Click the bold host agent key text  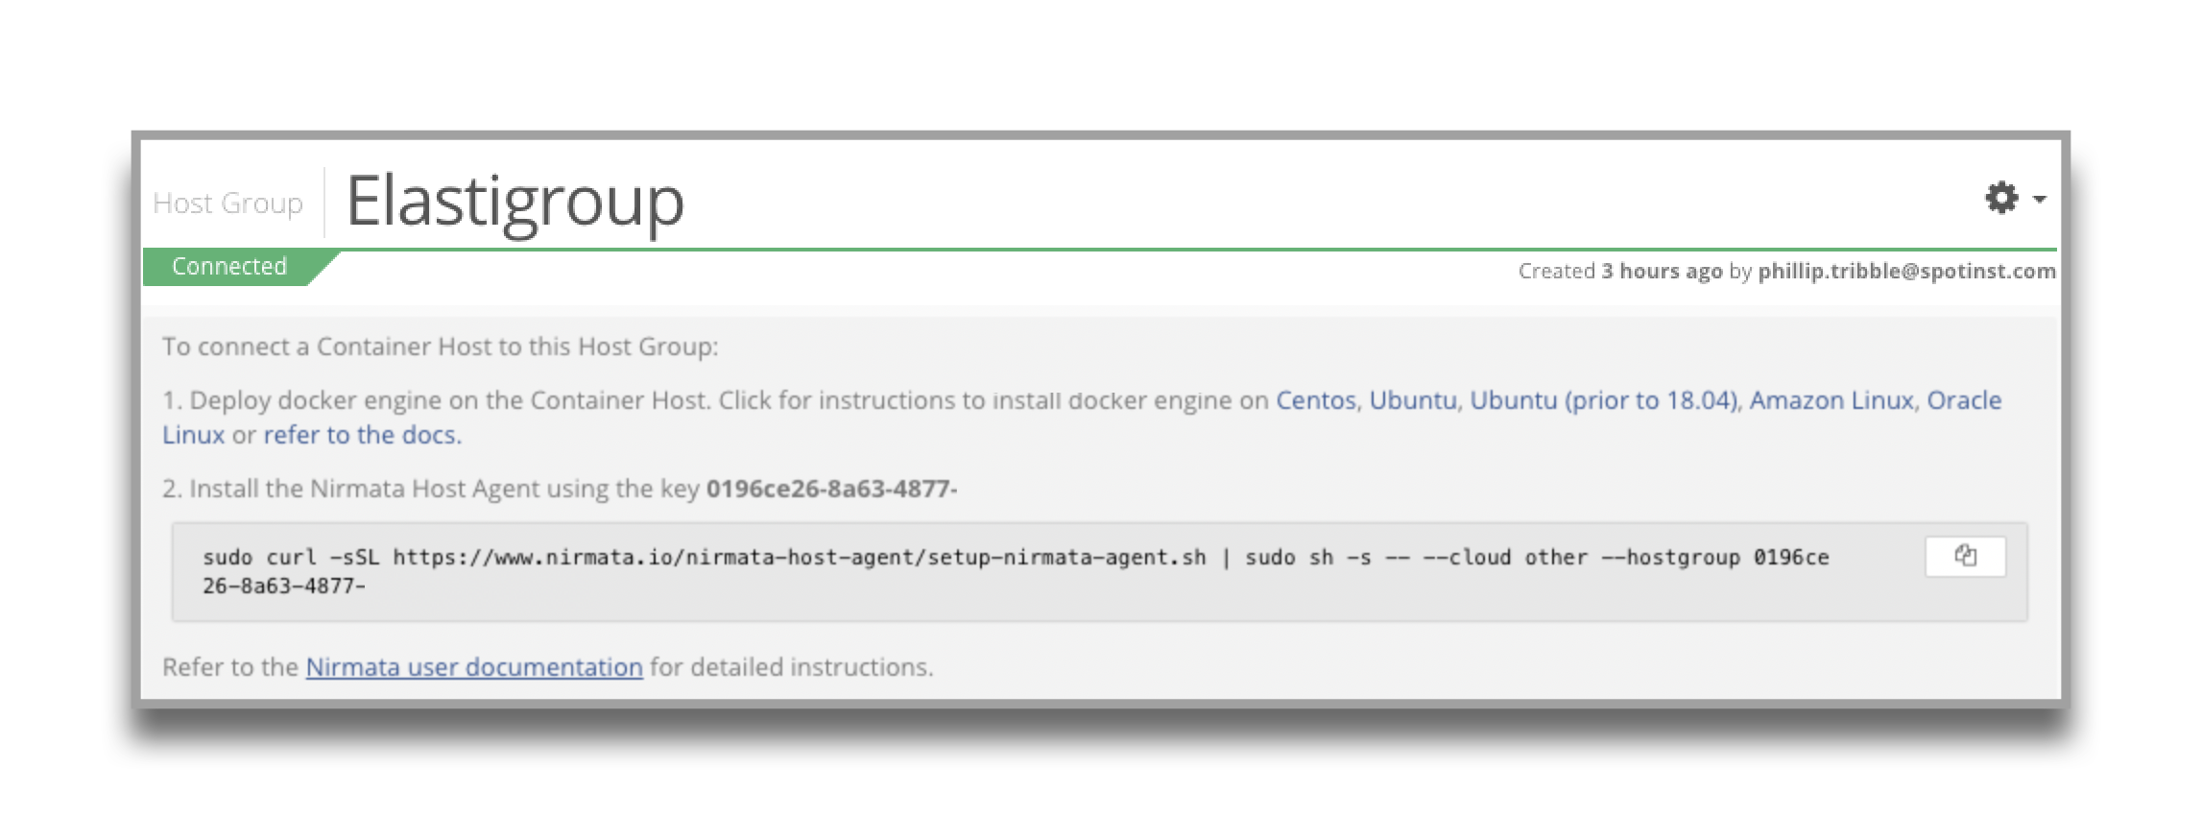tap(831, 489)
